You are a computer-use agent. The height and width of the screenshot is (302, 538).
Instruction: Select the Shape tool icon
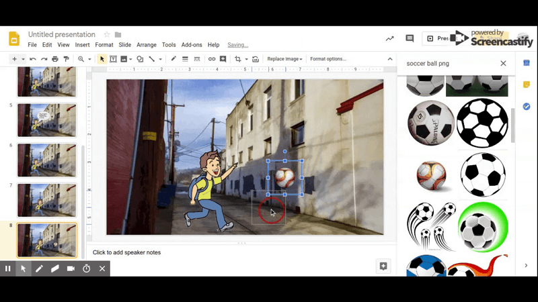tap(140, 59)
